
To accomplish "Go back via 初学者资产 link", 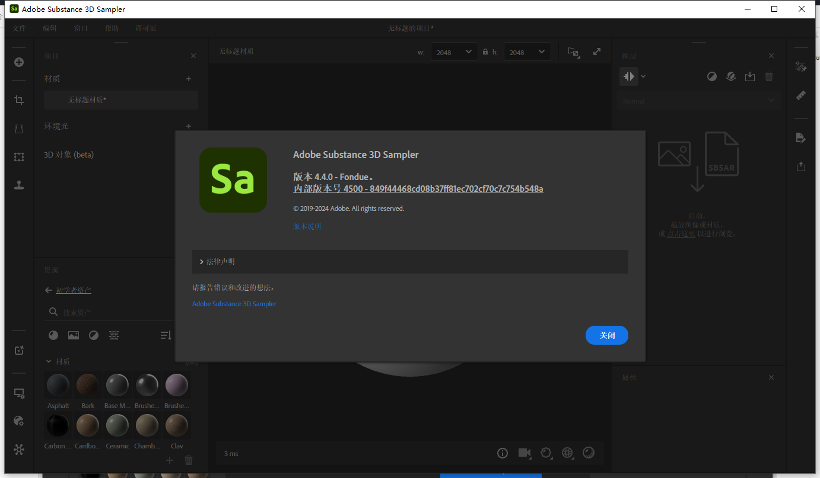I will [x=74, y=290].
